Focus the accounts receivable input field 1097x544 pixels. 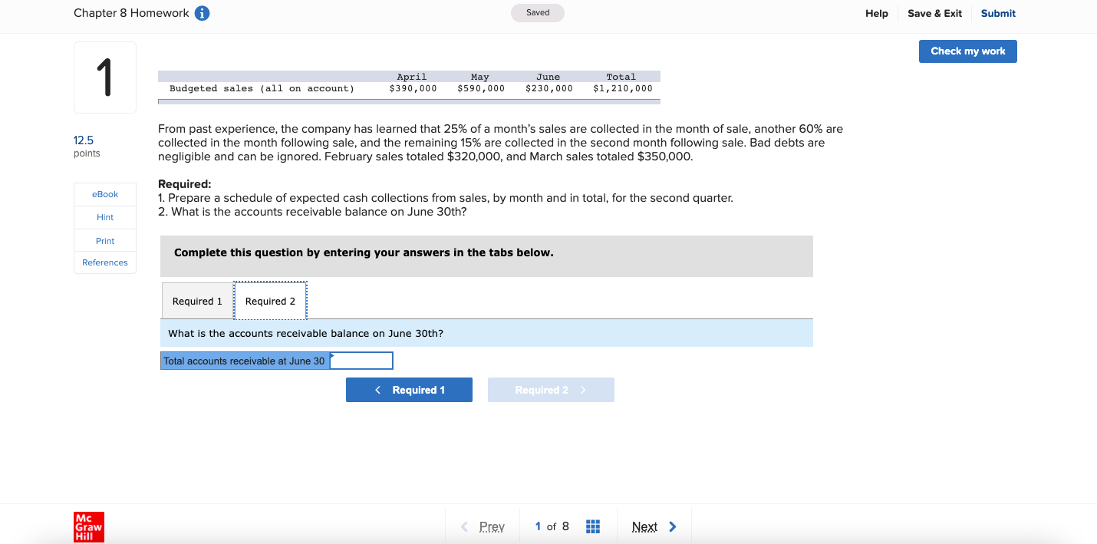pyautogui.click(x=361, y=361)
